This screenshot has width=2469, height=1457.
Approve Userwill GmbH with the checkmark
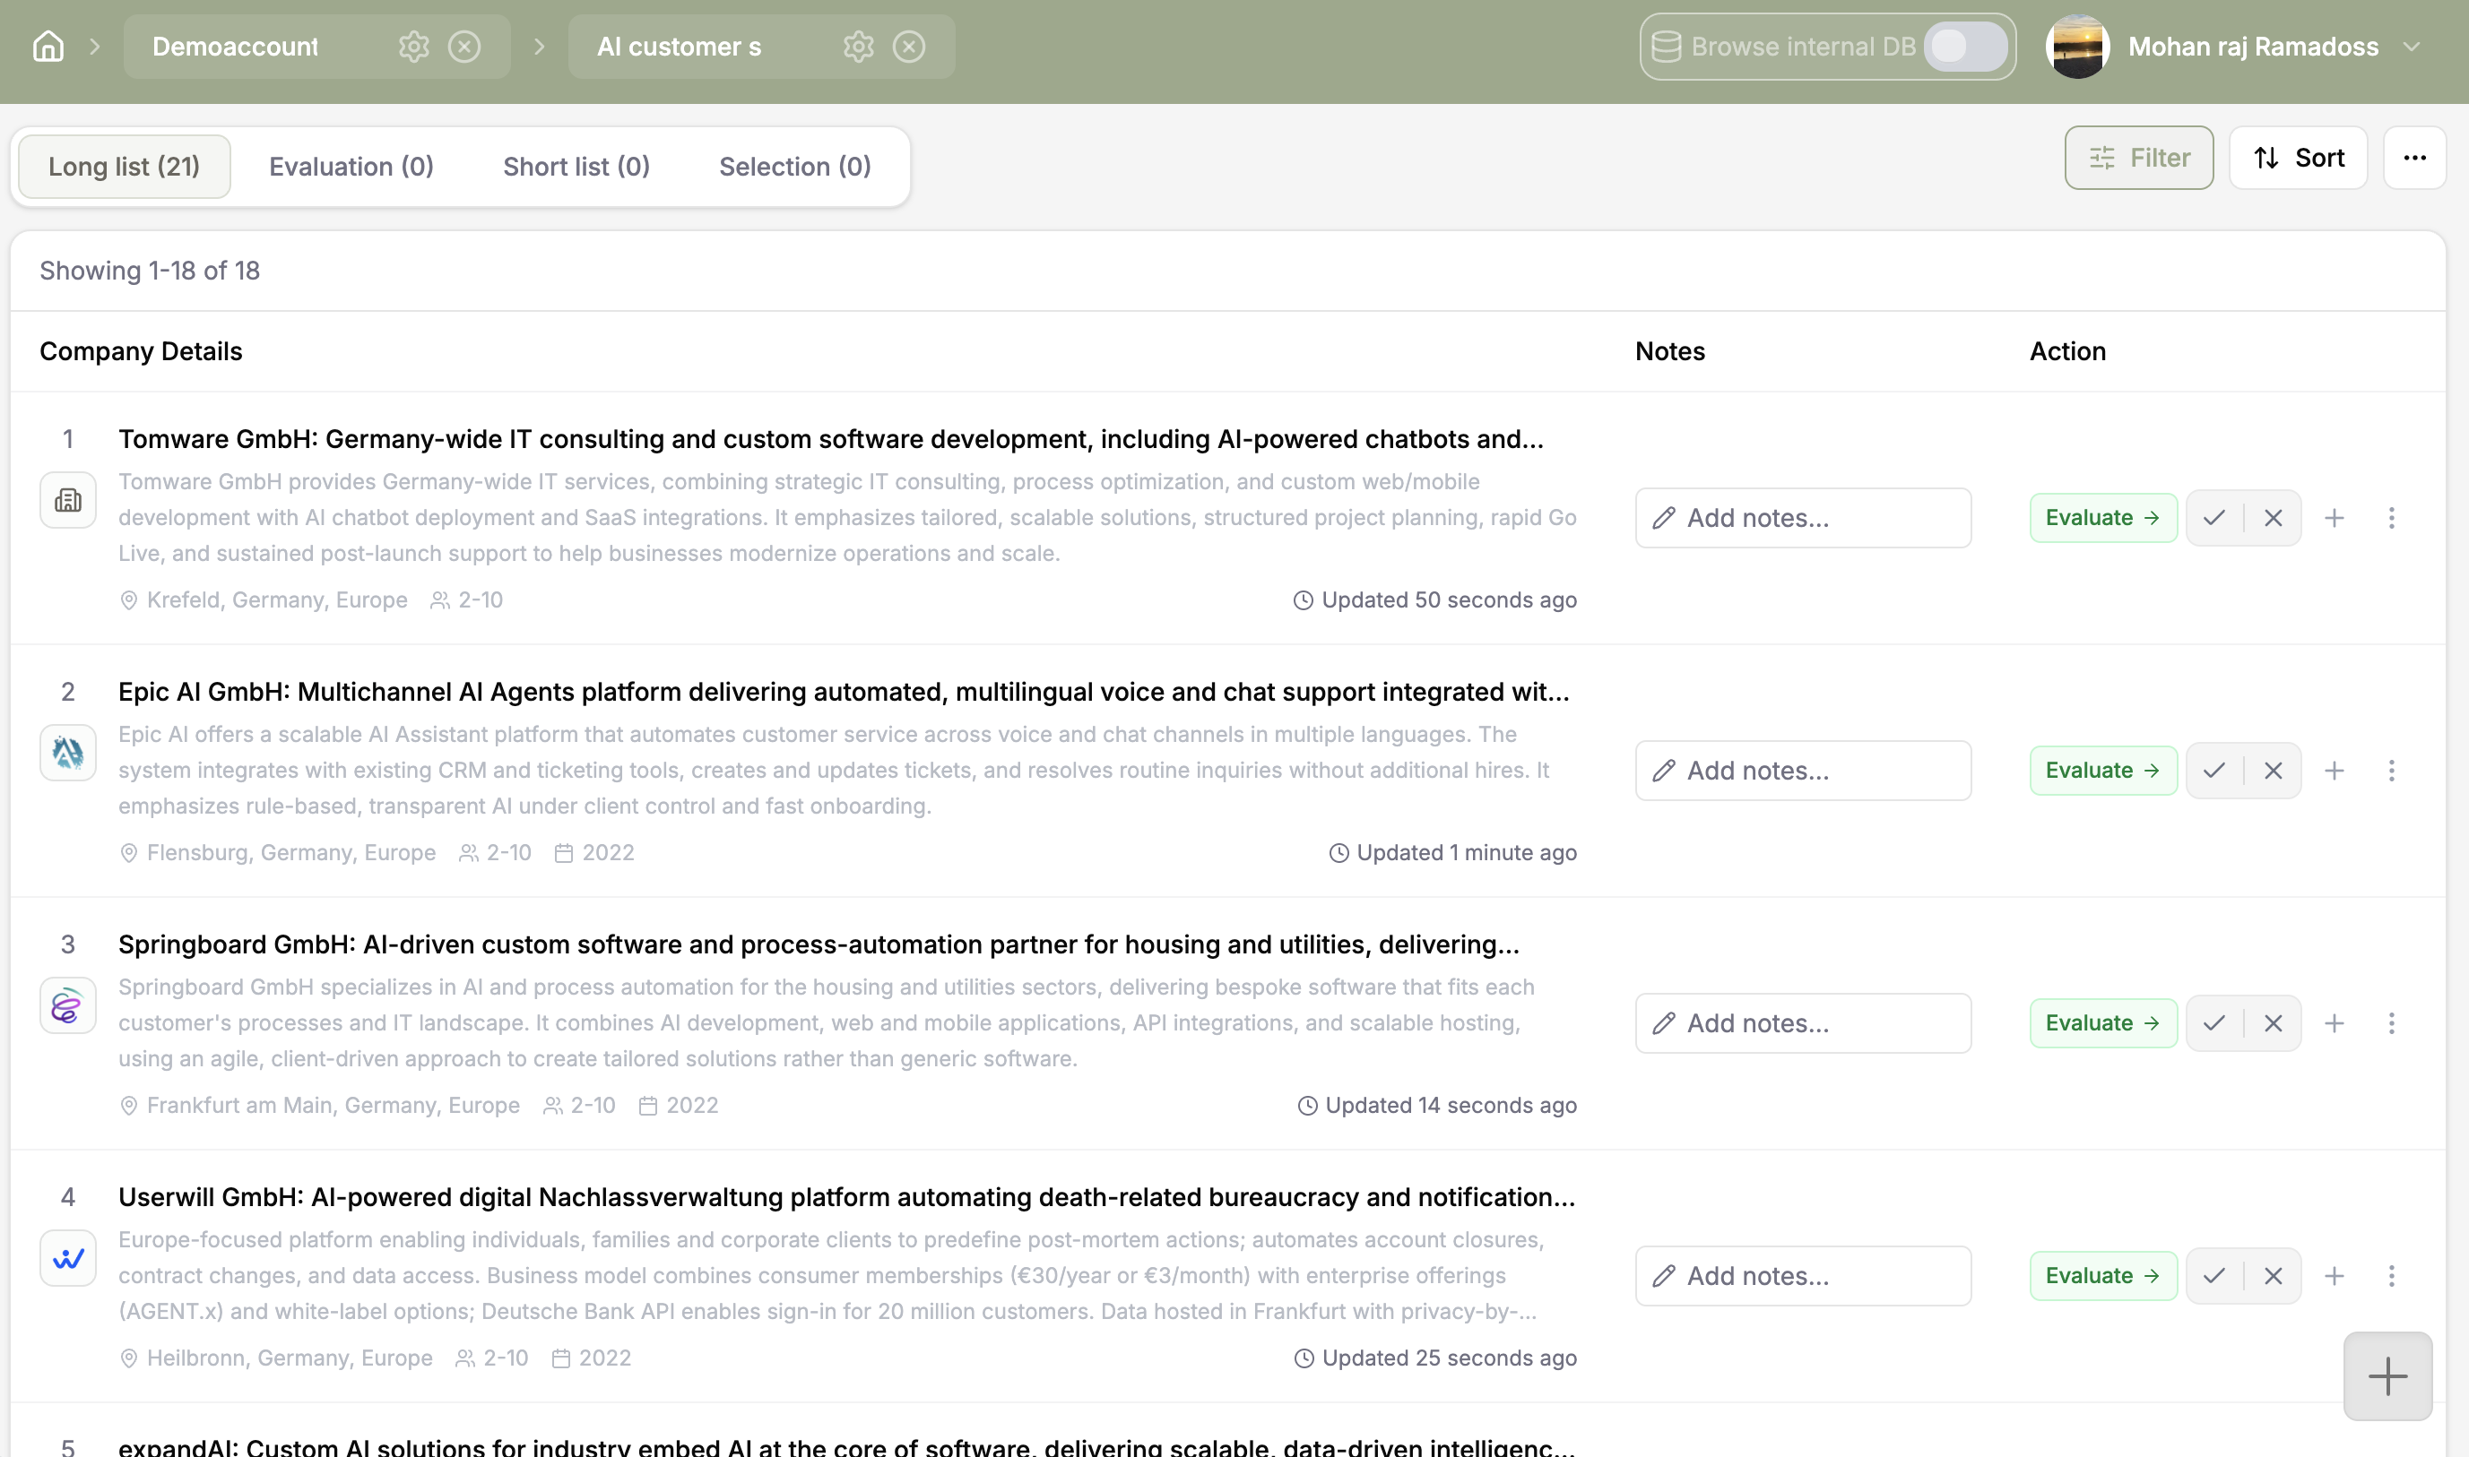click(x=2213, y=1276)
